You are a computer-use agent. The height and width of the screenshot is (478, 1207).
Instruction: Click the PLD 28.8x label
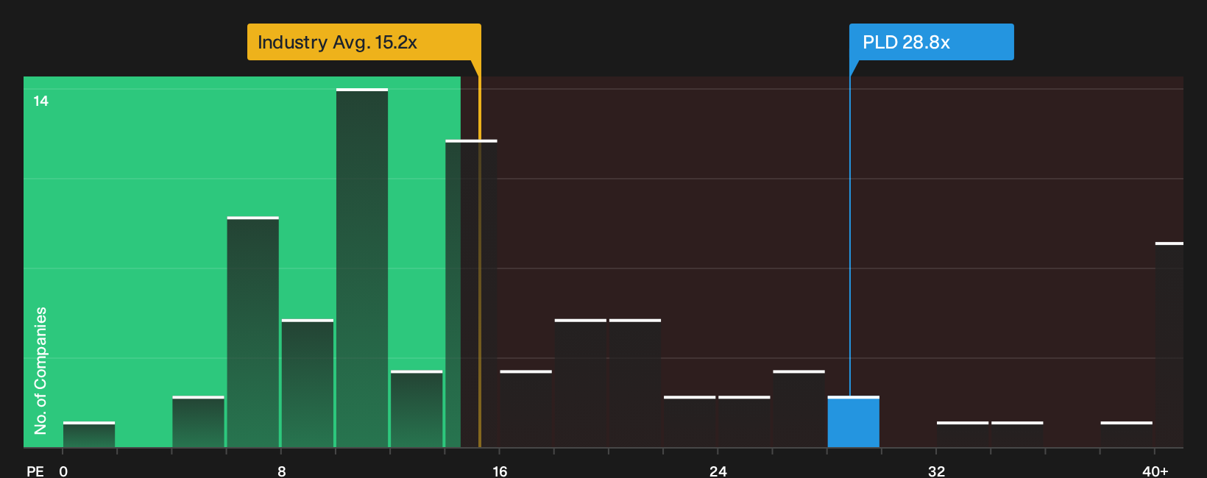[x=931, y=42]
